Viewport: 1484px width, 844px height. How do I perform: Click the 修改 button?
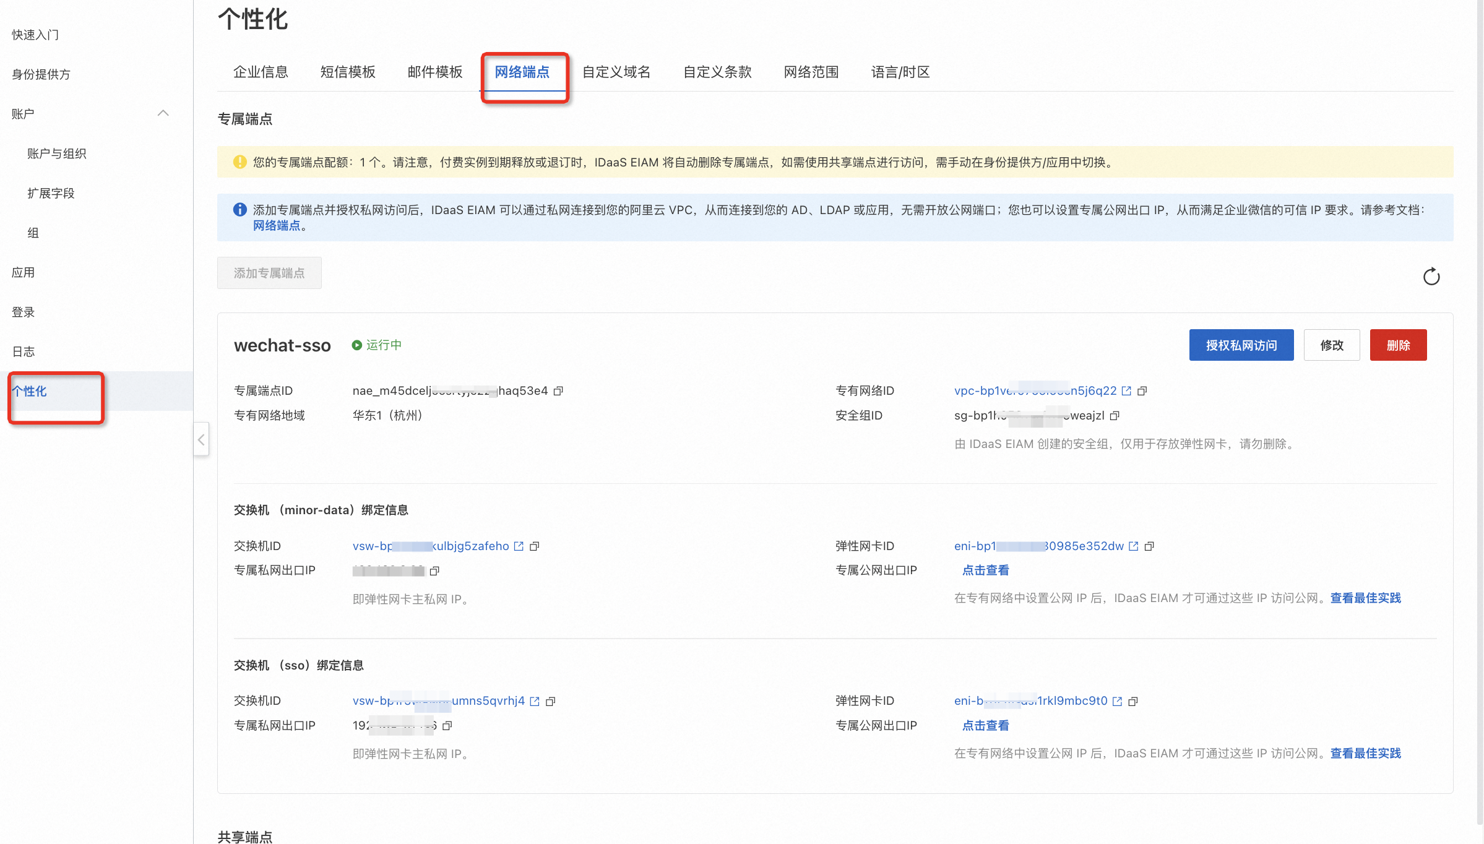(x=1331, y=345)
